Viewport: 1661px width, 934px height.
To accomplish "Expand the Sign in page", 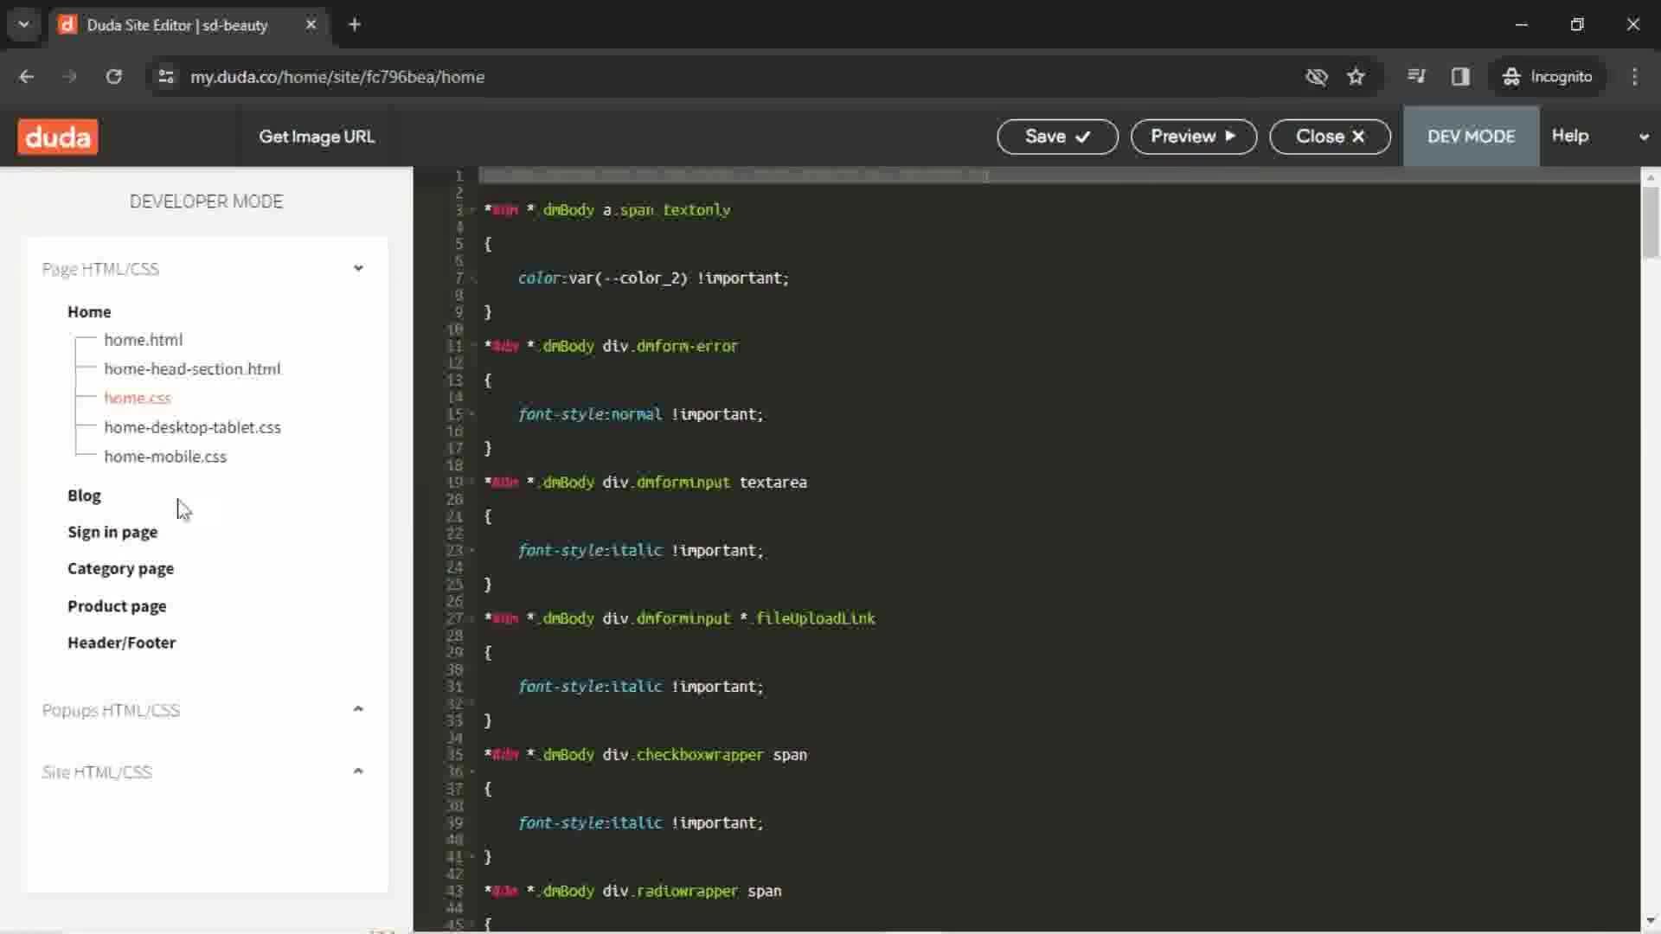I will [x=112, y=532].
